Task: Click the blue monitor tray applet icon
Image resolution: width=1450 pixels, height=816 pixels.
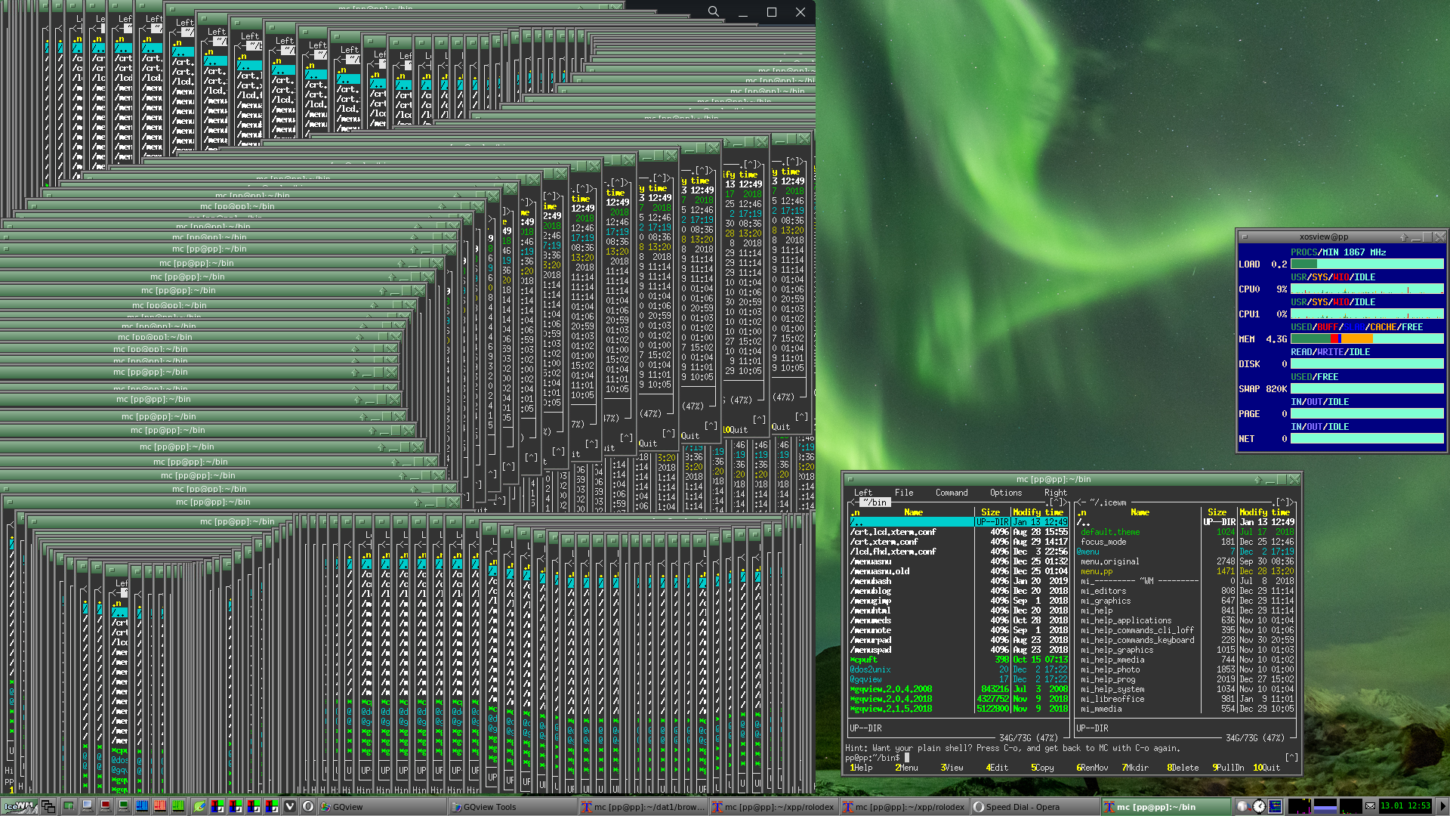Action: click(1276, 806)
